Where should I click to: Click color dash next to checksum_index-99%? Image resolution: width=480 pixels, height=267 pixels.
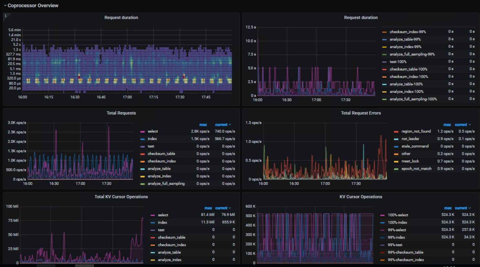click(x=384, y=32)
